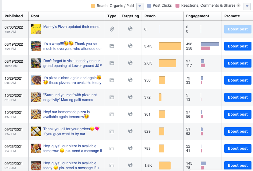The width and height of the screenshot is (253, 171).
Task: Click public targeting globe for 07/03/2022 post
Action: point(130,29)
